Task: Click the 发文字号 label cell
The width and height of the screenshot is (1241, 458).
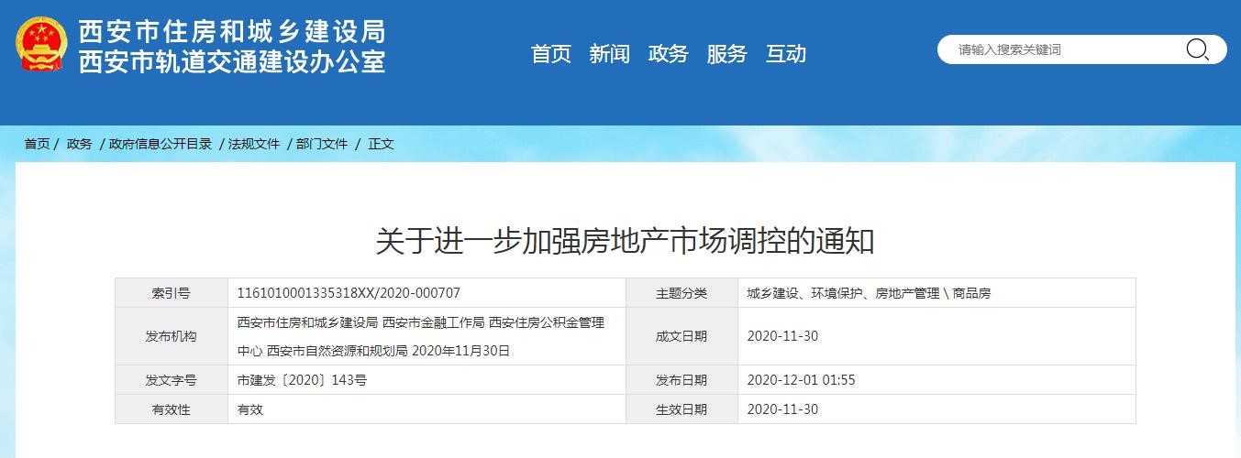Action: point(171,380)
